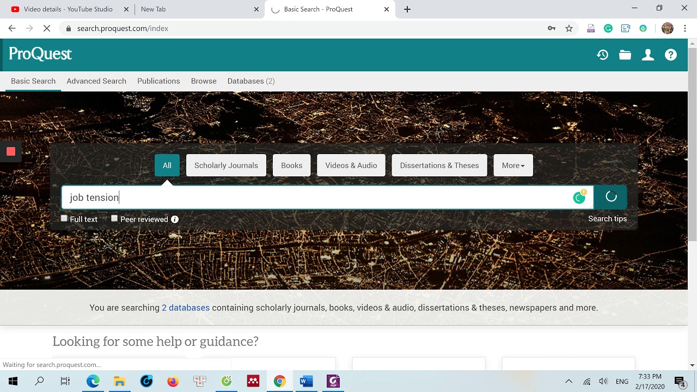Enable the Peer reviewed checkbox
Image resolution: width=697 pixels, height=392 pixels.
[114, 218]
